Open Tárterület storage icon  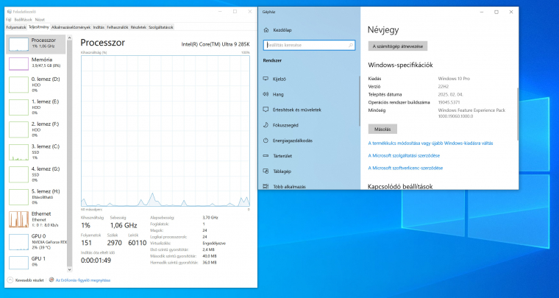[x=266, y=156]
